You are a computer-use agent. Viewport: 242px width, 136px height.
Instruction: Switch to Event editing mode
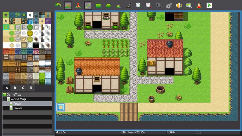coord(78,5)
